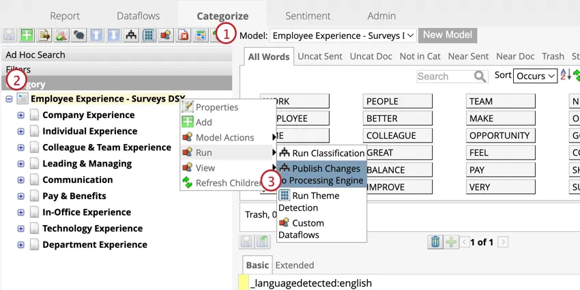Click the theme detection grid toolbar icon
Viewport: 580px width, 290px height.
click(148, 35)
